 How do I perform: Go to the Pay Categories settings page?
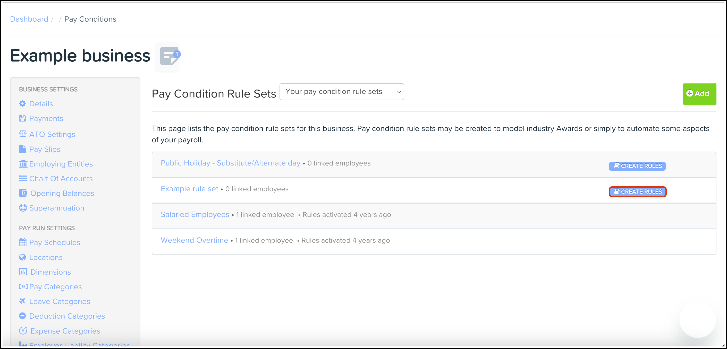[x=55, y=286]
